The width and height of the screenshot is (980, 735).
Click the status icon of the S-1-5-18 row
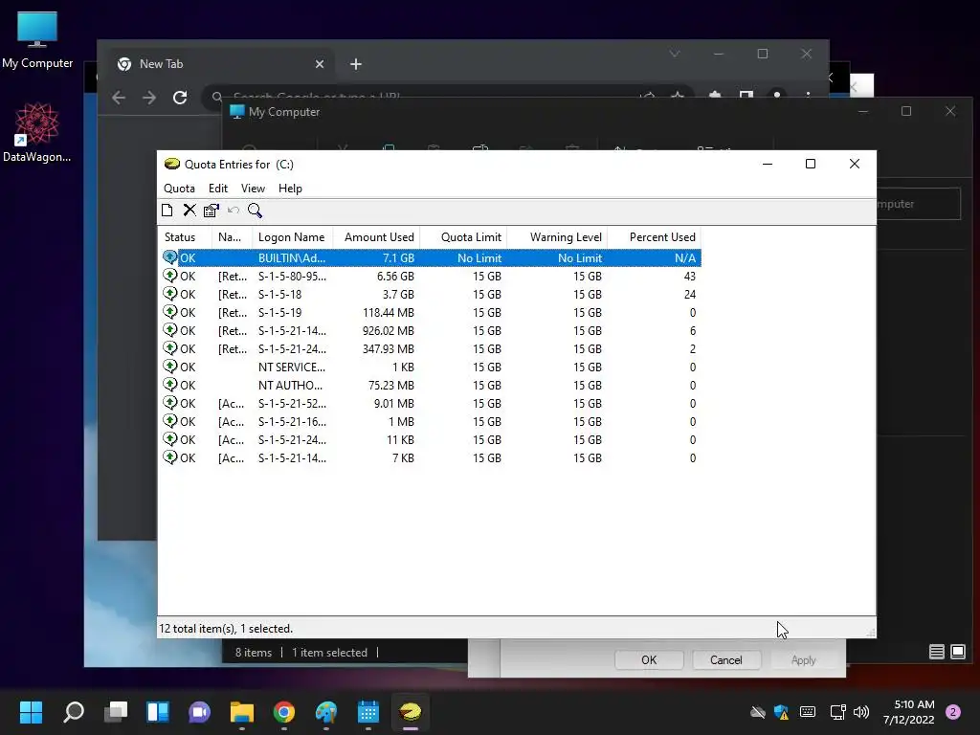pos(170,294)
